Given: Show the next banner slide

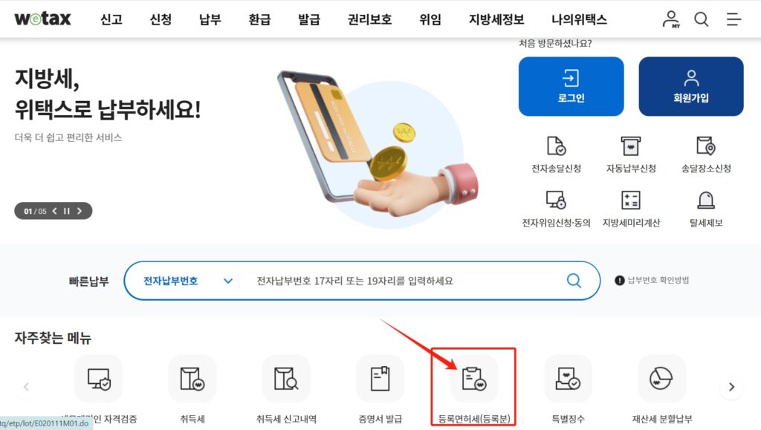Looking at the screenshot, I should pyautogui.click(x=80, y=211).
